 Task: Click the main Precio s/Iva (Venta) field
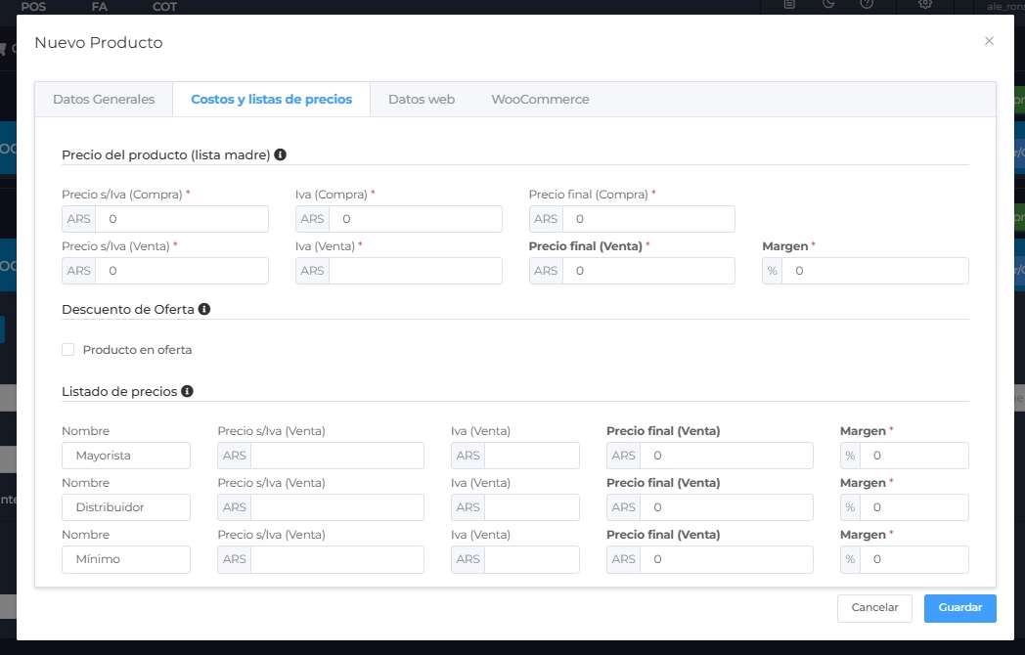pos(182,271)
